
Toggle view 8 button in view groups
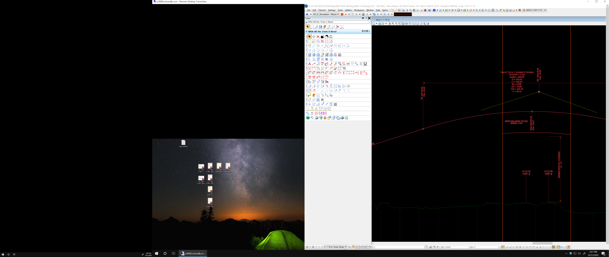coord(371,247)
